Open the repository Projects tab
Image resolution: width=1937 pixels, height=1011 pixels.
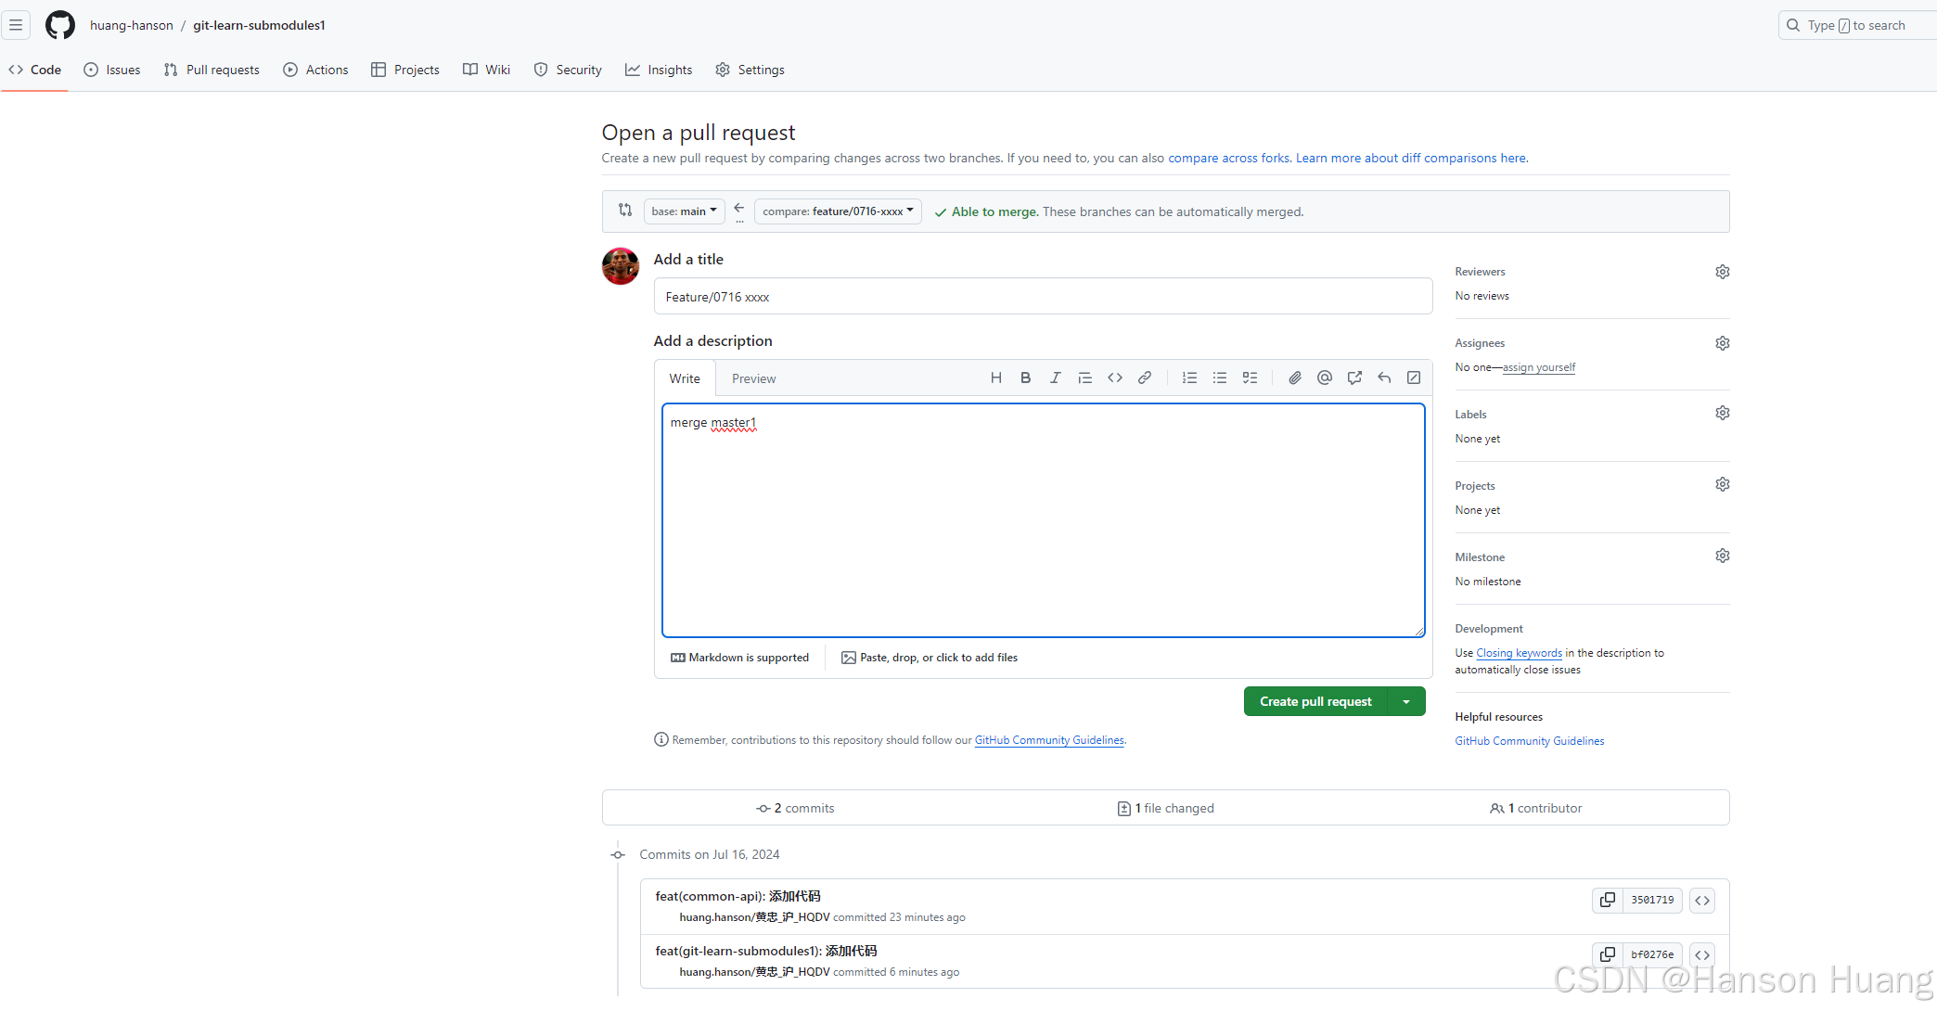(405, 70)
